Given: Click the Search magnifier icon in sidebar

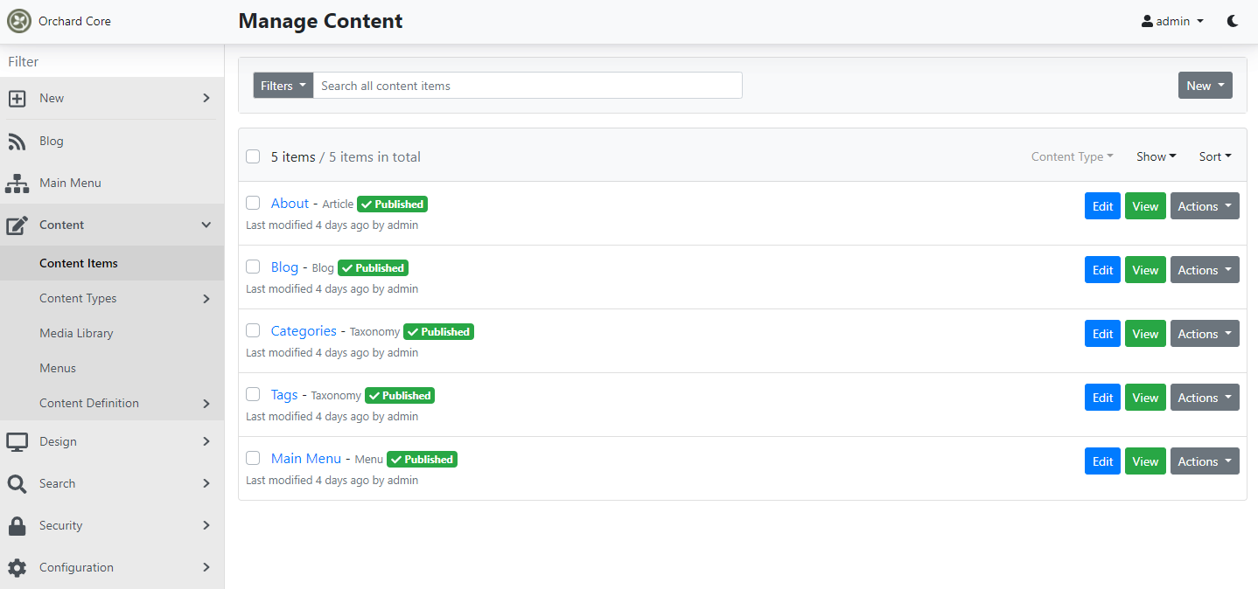Looking at the screenshot, I should pos(17,483).
